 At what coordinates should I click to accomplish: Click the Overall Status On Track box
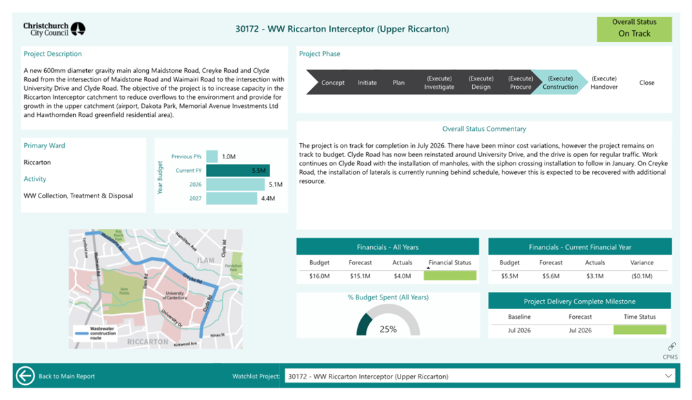point(633,28)
